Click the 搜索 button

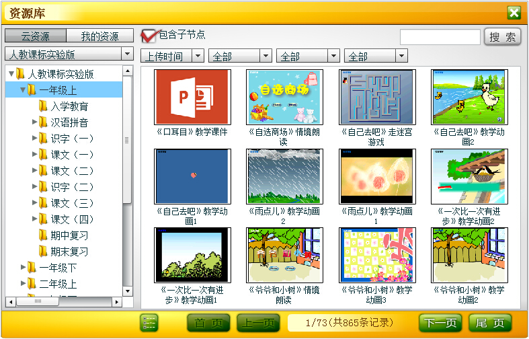click(502, 37)
